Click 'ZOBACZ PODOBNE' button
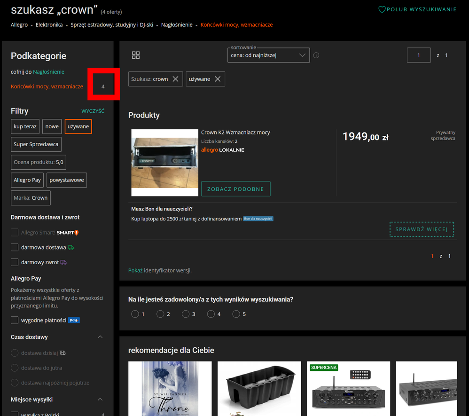Screen dimensions: 469x416 236,189
